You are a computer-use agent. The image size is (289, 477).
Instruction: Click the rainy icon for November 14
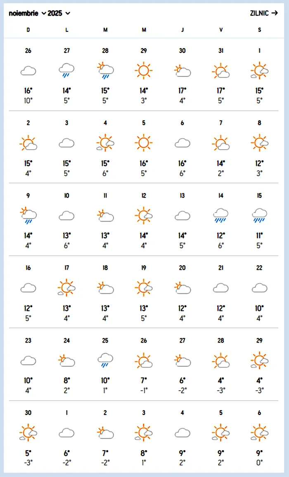tap(221, 216)
